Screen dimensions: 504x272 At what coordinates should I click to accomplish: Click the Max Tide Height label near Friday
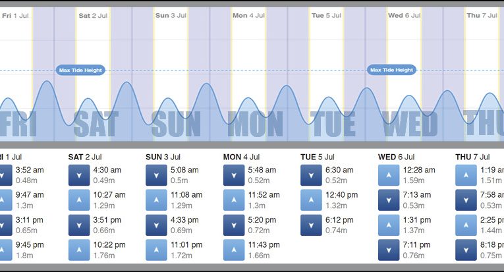pyautogui.click(x=80, y=70)
